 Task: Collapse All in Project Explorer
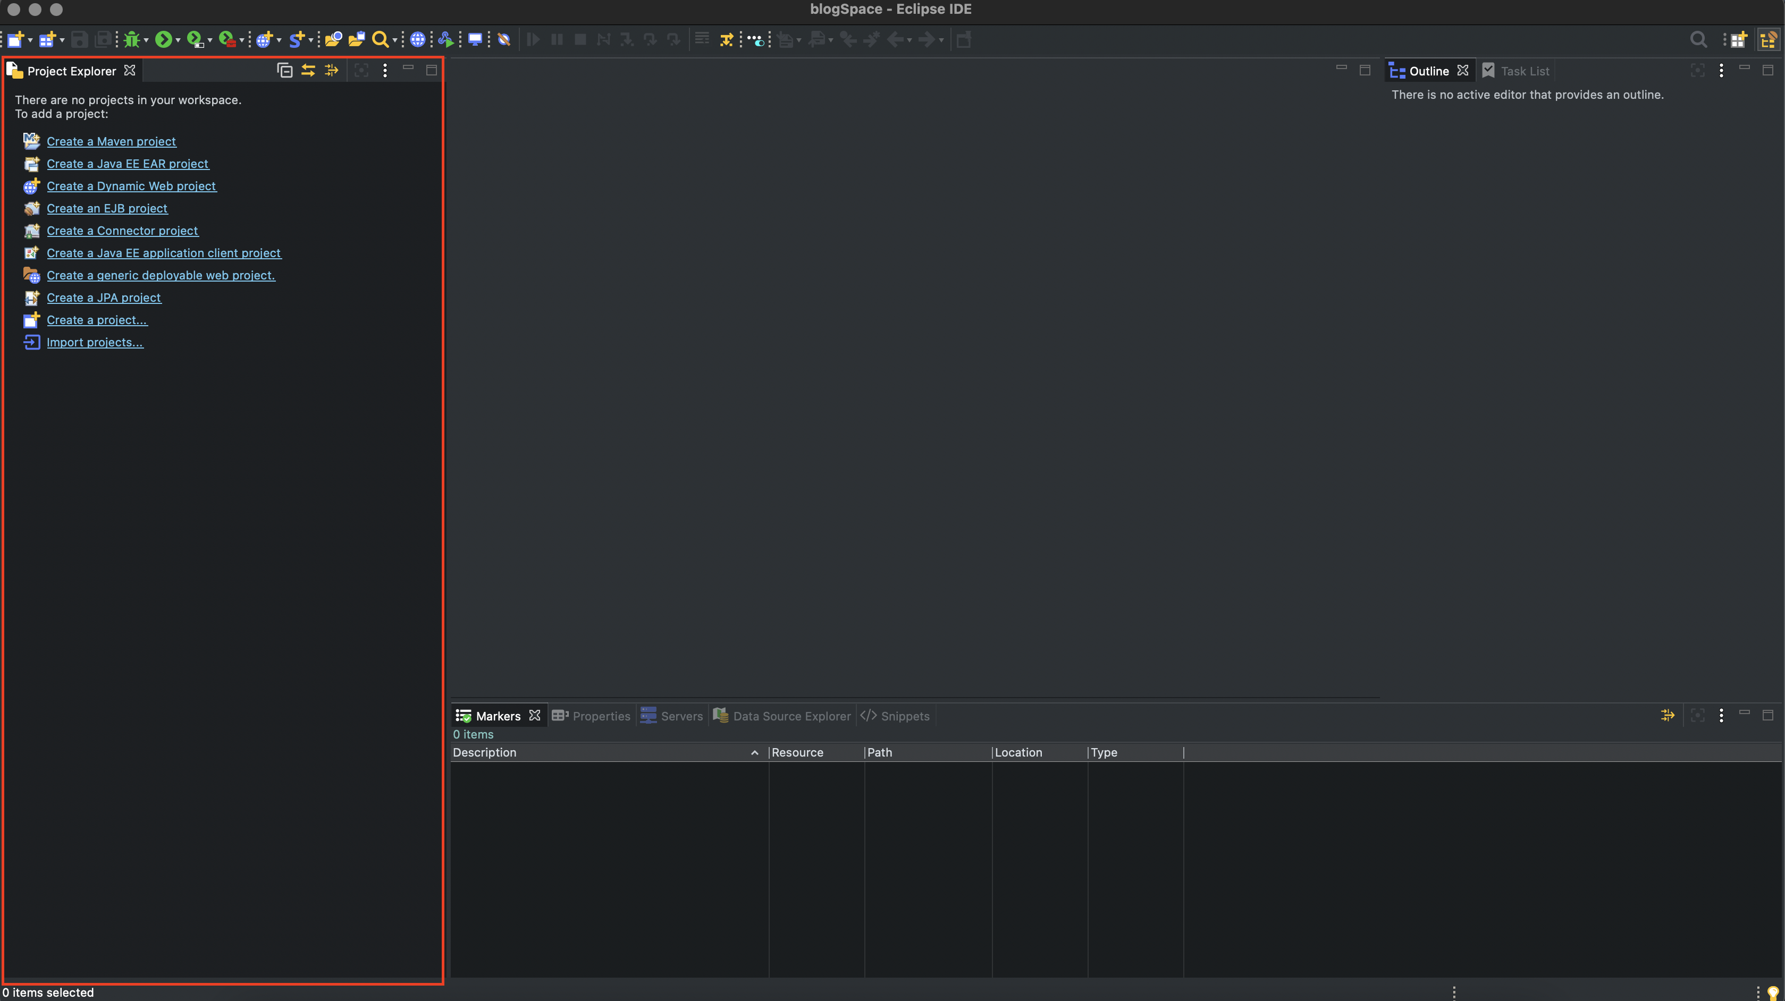point(285,70)
